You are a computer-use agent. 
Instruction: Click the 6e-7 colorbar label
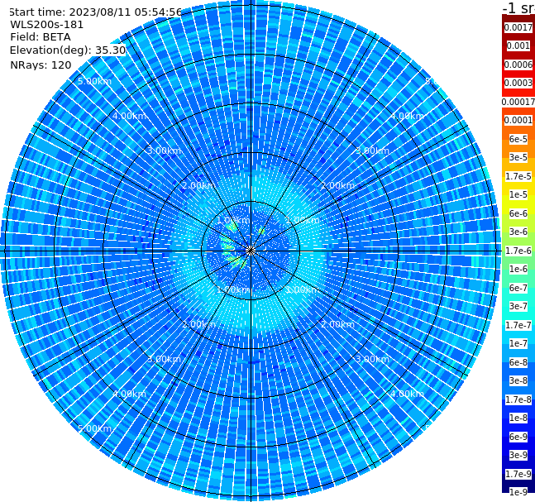point(518,288)
